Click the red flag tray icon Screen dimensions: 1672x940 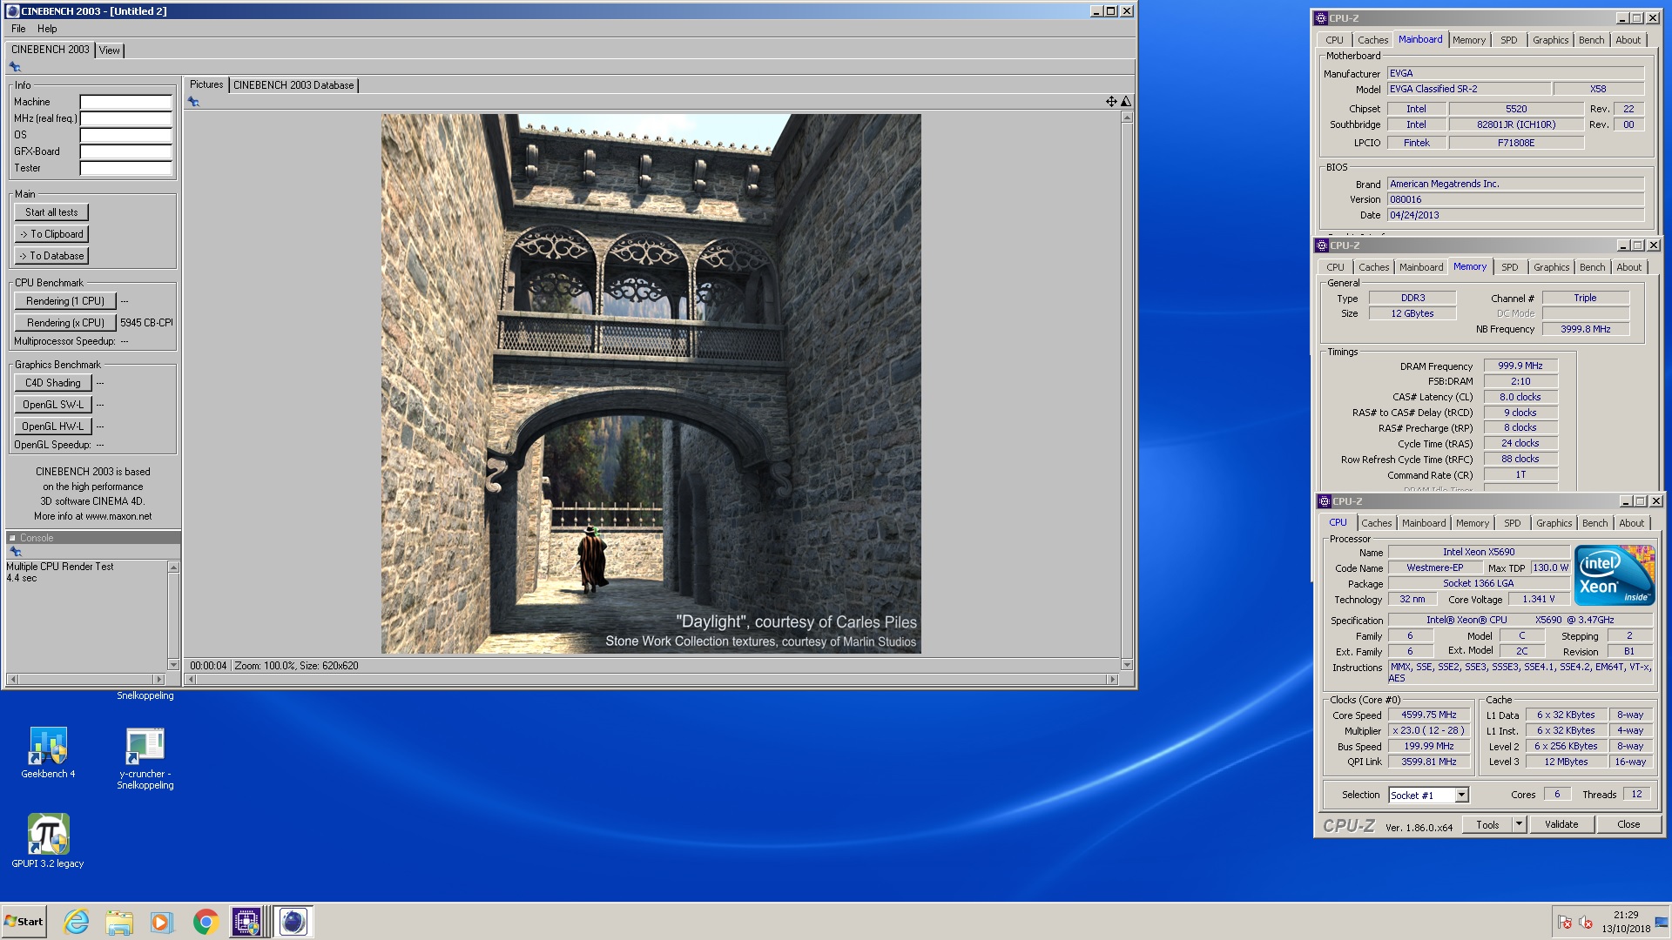(x=1565, y=923)
